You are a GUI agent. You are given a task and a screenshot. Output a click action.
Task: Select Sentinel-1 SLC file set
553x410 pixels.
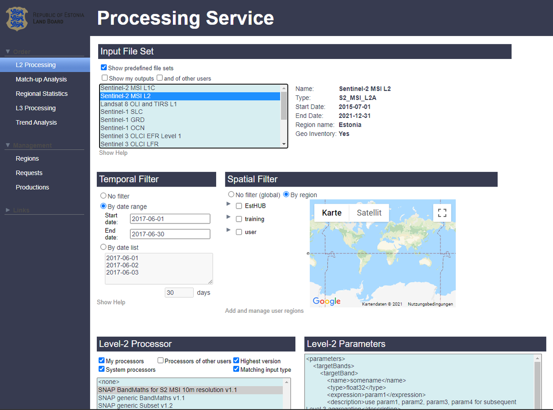pos(190,112)
